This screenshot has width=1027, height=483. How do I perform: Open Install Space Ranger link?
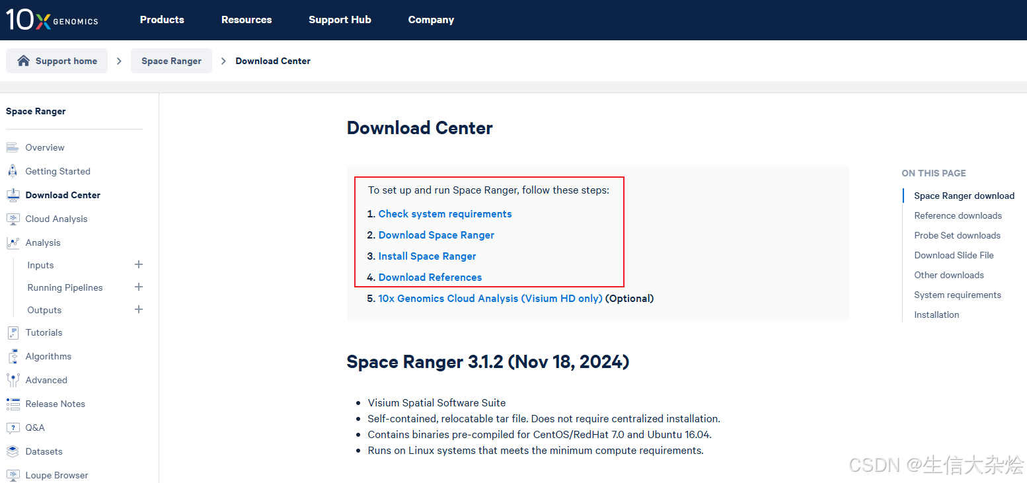[427, 256]
